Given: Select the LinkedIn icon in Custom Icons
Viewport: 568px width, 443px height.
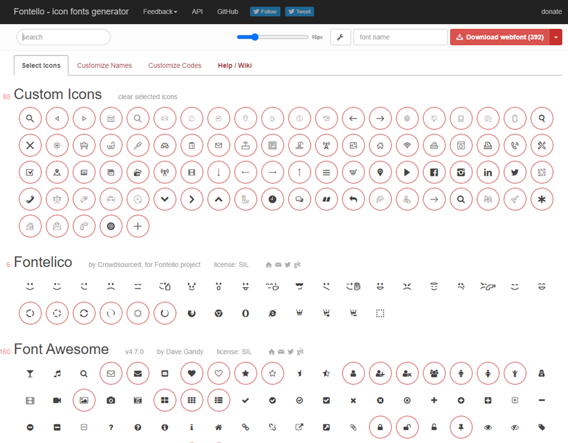Looking at the screenshot, I should click(x=488, y=172).
